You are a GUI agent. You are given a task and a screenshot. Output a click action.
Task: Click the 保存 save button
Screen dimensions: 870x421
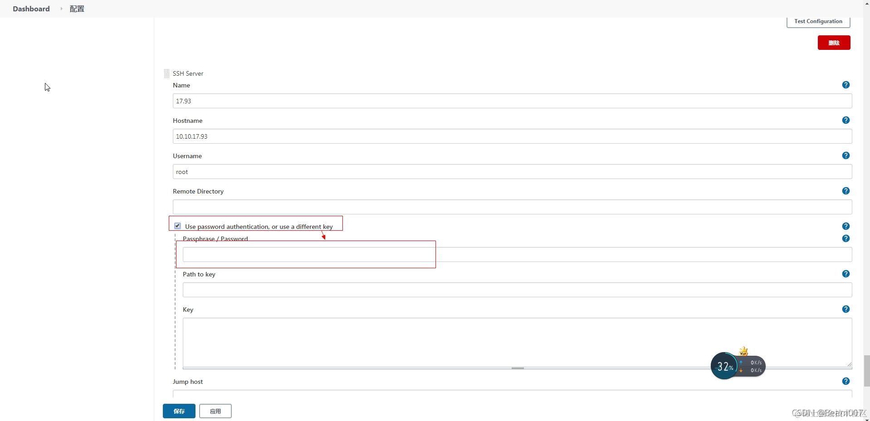[179, 411]
